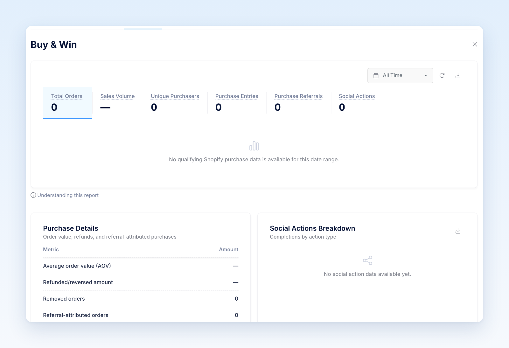Click the info icon beside Understanding this report
This screenshot has height=348, width=509.
[x=33, y=195]
